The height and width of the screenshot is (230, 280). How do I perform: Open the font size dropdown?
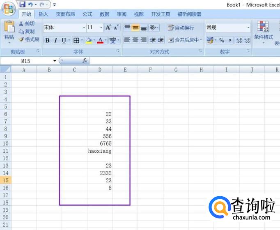(101, 28)
